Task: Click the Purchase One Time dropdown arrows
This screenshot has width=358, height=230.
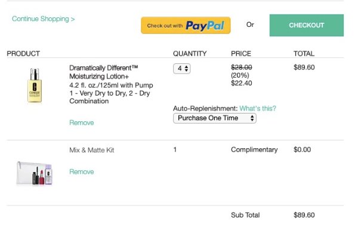Action: click(252, 118)
